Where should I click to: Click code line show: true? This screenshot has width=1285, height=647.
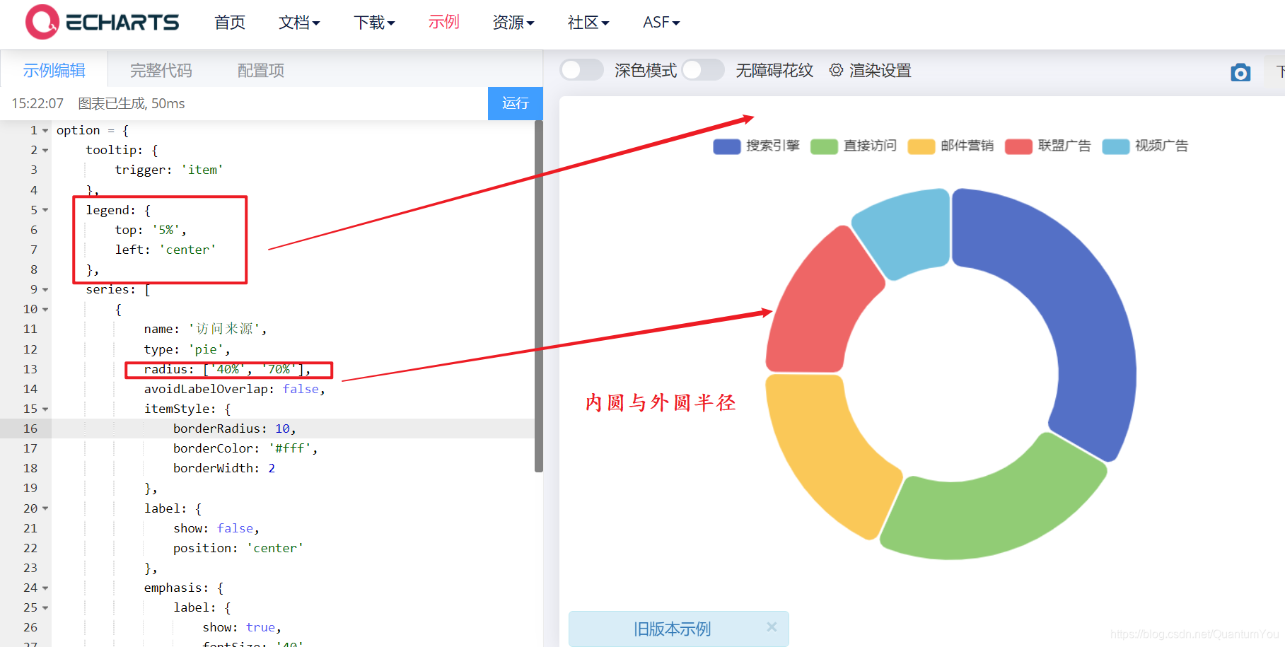point(242,627)
